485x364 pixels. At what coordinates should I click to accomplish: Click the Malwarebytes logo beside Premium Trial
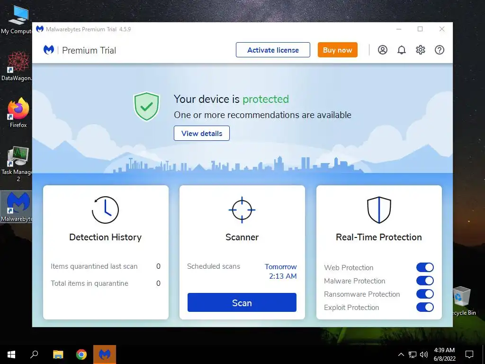tap(49, 50)
